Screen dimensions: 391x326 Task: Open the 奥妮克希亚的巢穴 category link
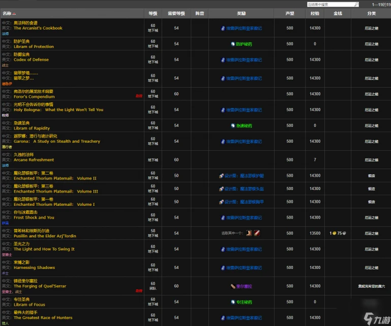tap(371, 286)
